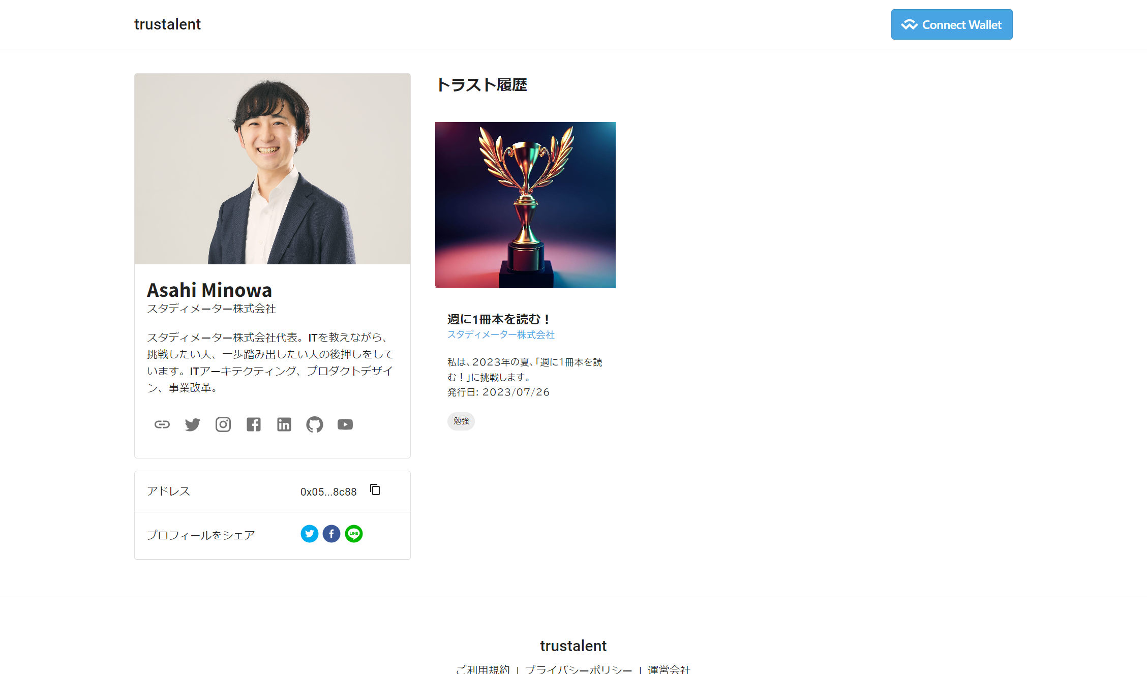
Task: Click the trustalent footer logo
Action: point(573,646)
